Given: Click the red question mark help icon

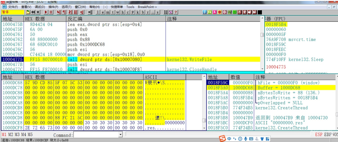Looking at the screenshot, I should (x=176, y=12).
